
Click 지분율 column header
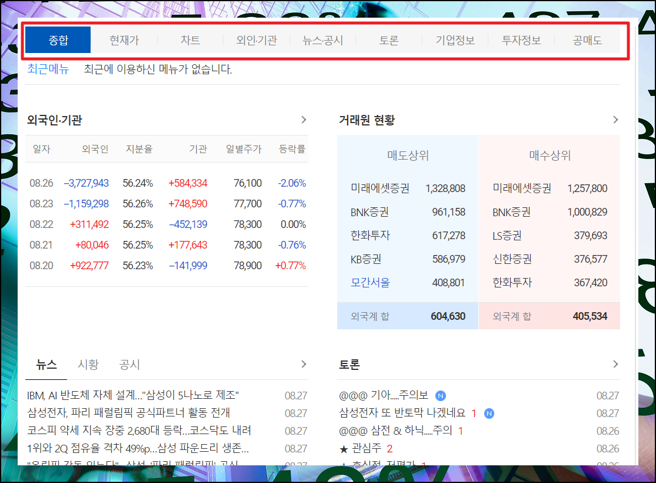[x=139, y=148]
